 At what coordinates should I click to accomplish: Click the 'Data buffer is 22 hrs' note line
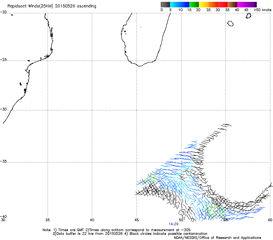(130, 234)
